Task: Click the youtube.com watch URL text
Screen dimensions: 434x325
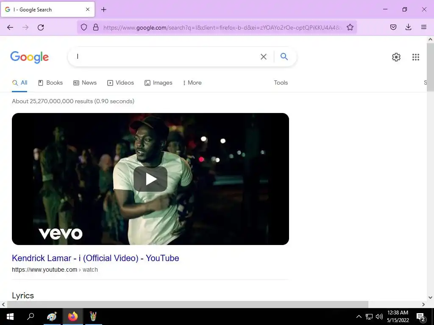Action: [55, 270]
